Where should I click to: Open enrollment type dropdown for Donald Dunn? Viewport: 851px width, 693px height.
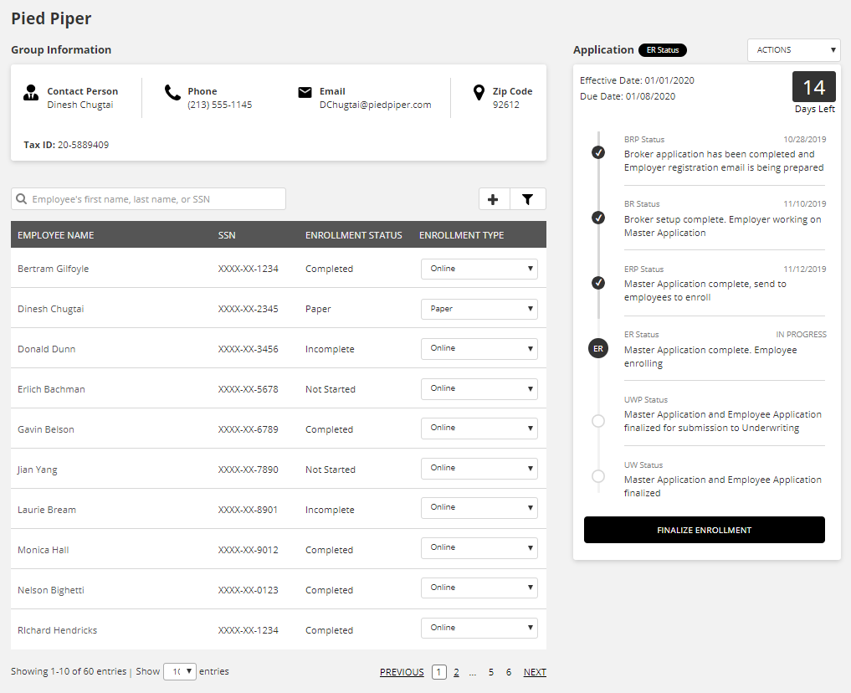coord(479,348)
